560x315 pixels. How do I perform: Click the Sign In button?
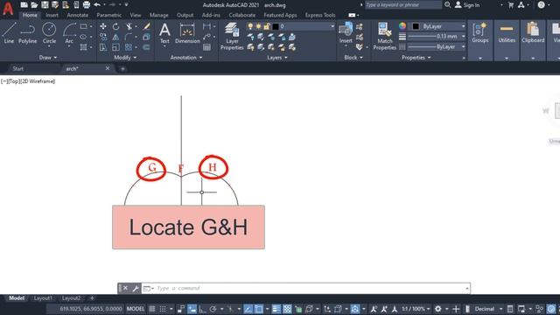pos(467,5)
